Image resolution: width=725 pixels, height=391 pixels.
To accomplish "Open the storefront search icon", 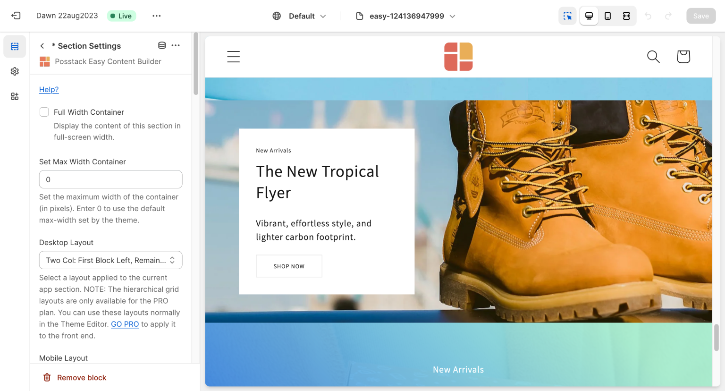I will coord(653,57).
